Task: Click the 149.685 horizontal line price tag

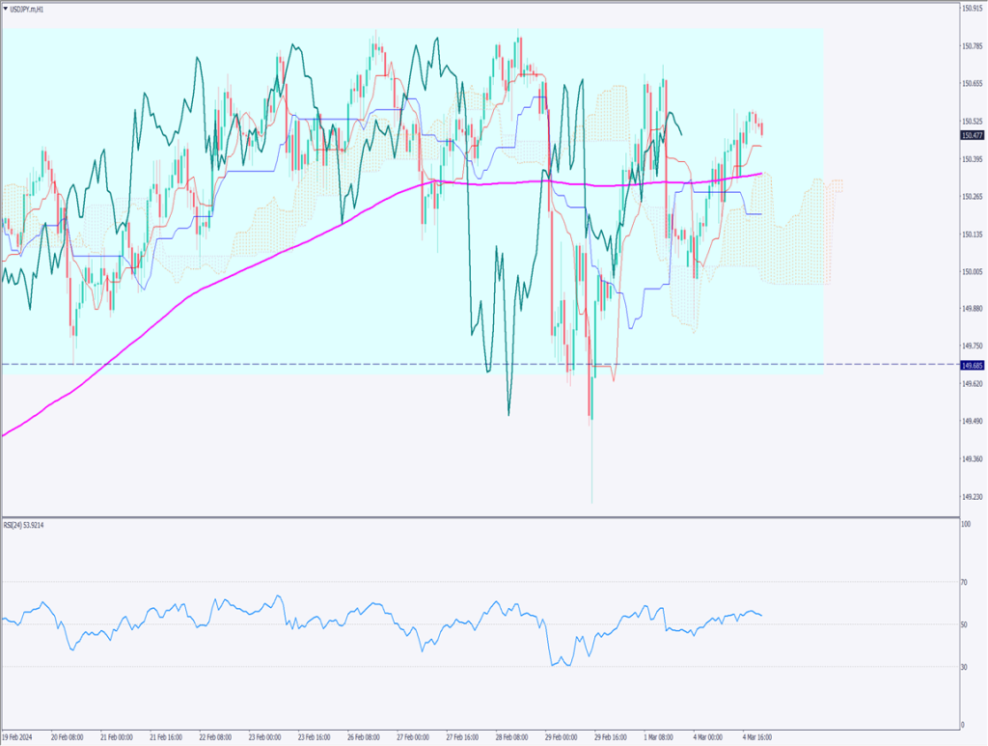Action: click(973, 365)
